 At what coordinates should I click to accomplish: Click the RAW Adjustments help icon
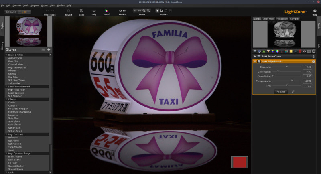[313, 61]
